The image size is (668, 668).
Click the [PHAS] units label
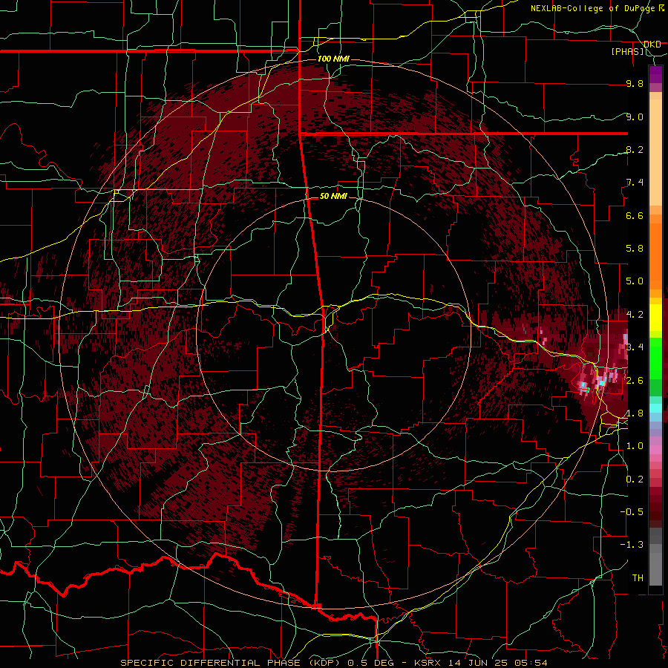(628, 51)
